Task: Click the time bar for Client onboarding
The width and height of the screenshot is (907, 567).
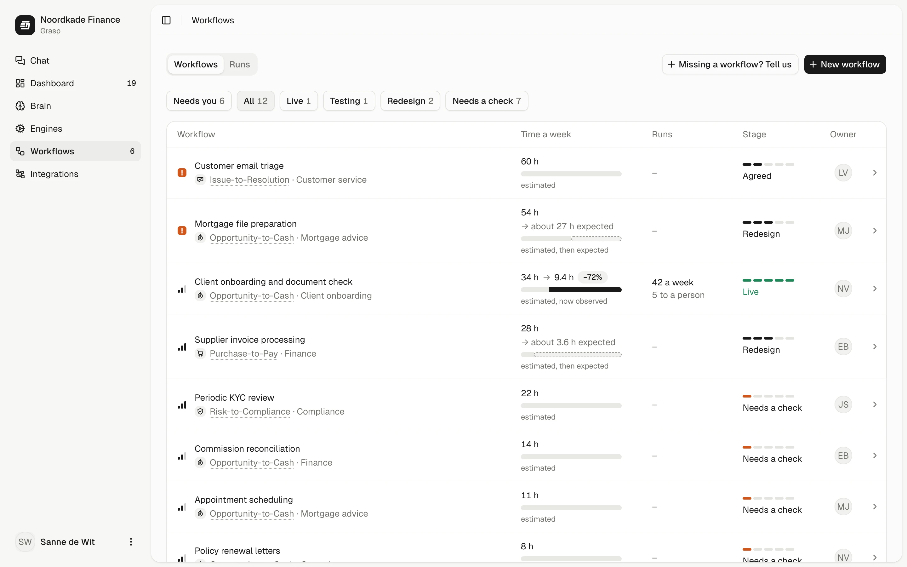Action: tap(571, 289)
